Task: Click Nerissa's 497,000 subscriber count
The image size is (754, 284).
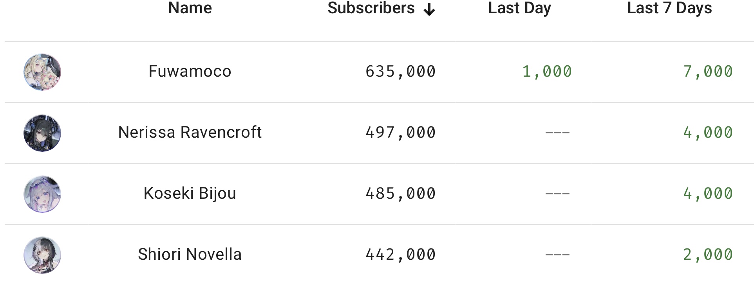Action: click(x=400, y=133)
